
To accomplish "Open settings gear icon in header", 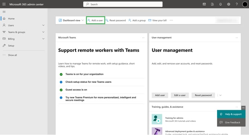I will pyautogui.click(x=229, y=4).
